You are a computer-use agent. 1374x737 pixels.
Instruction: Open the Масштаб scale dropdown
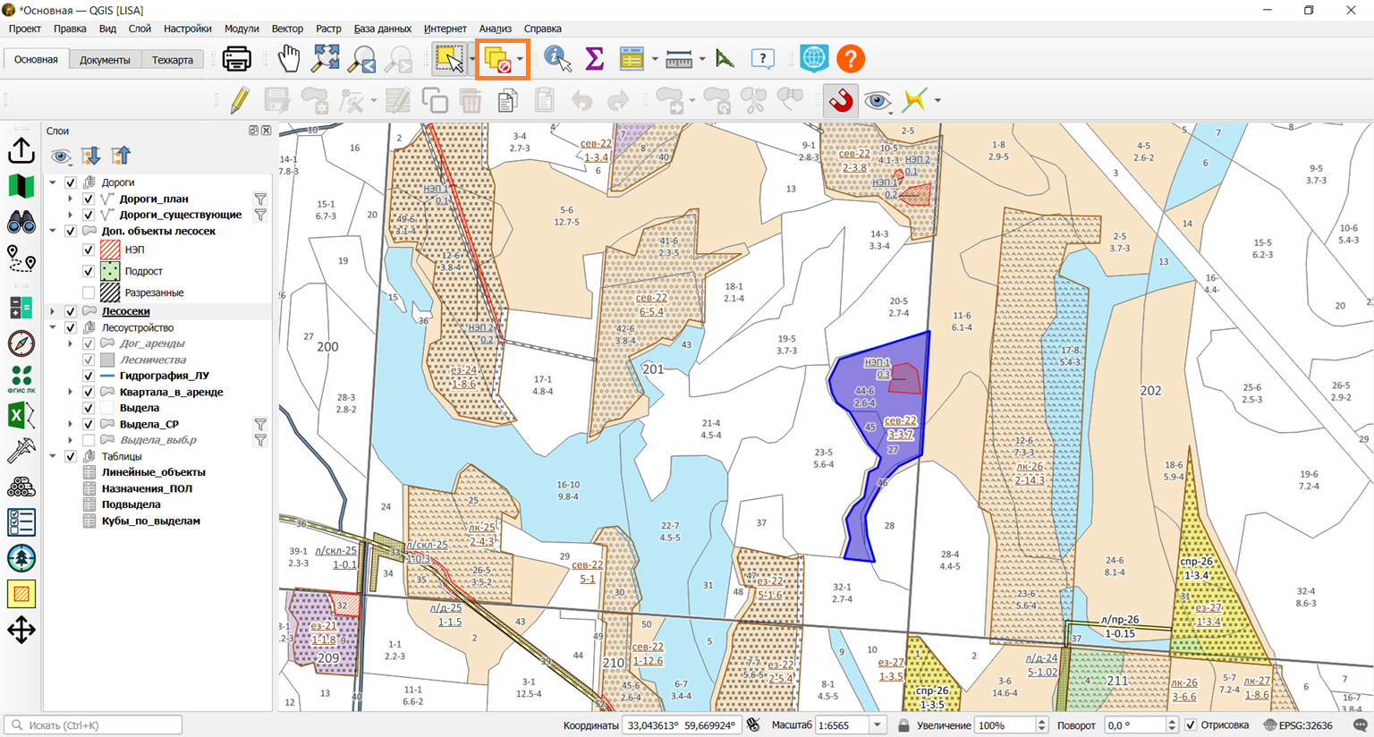pyautogui.click(x=878, y=724)
